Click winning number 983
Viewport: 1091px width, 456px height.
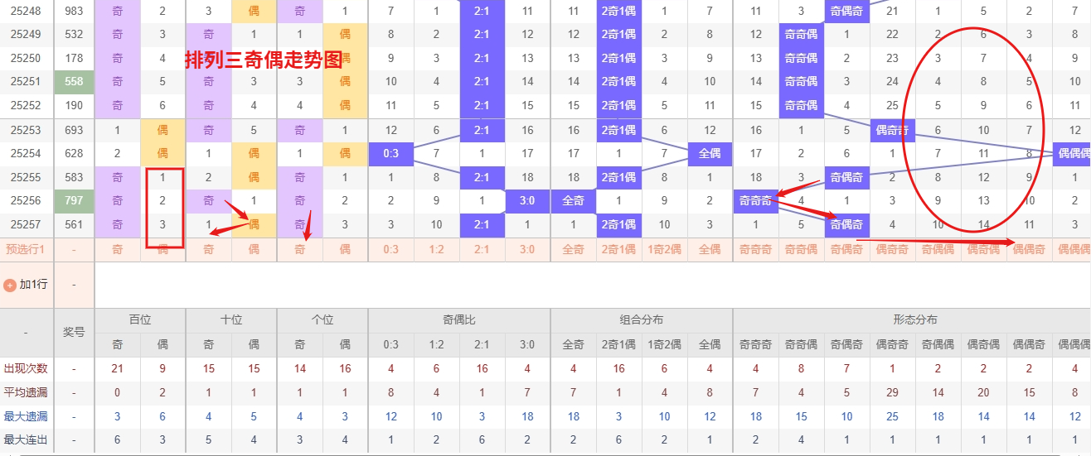(x=74, y=11)
